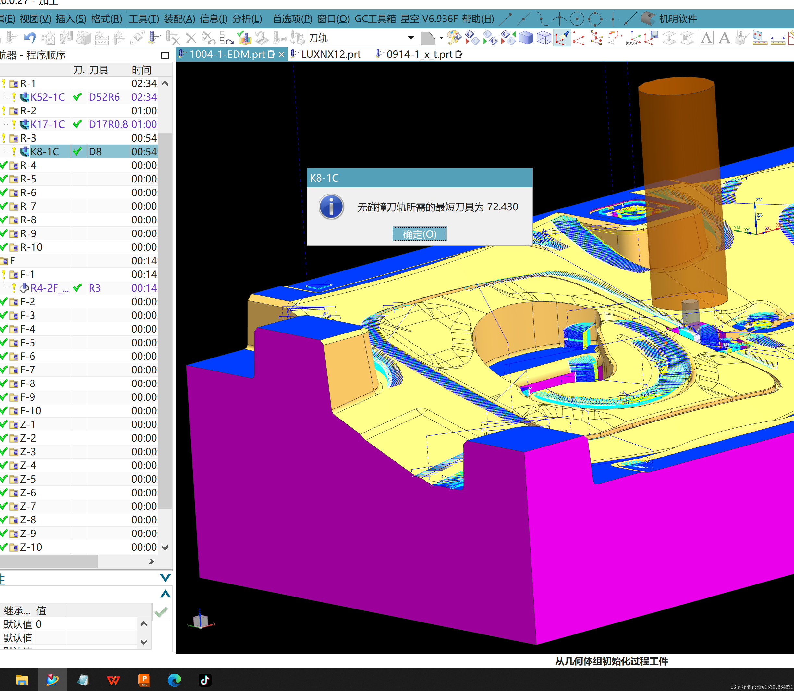
Task: Select the R4-2F operation row
Action: (79, 288)
